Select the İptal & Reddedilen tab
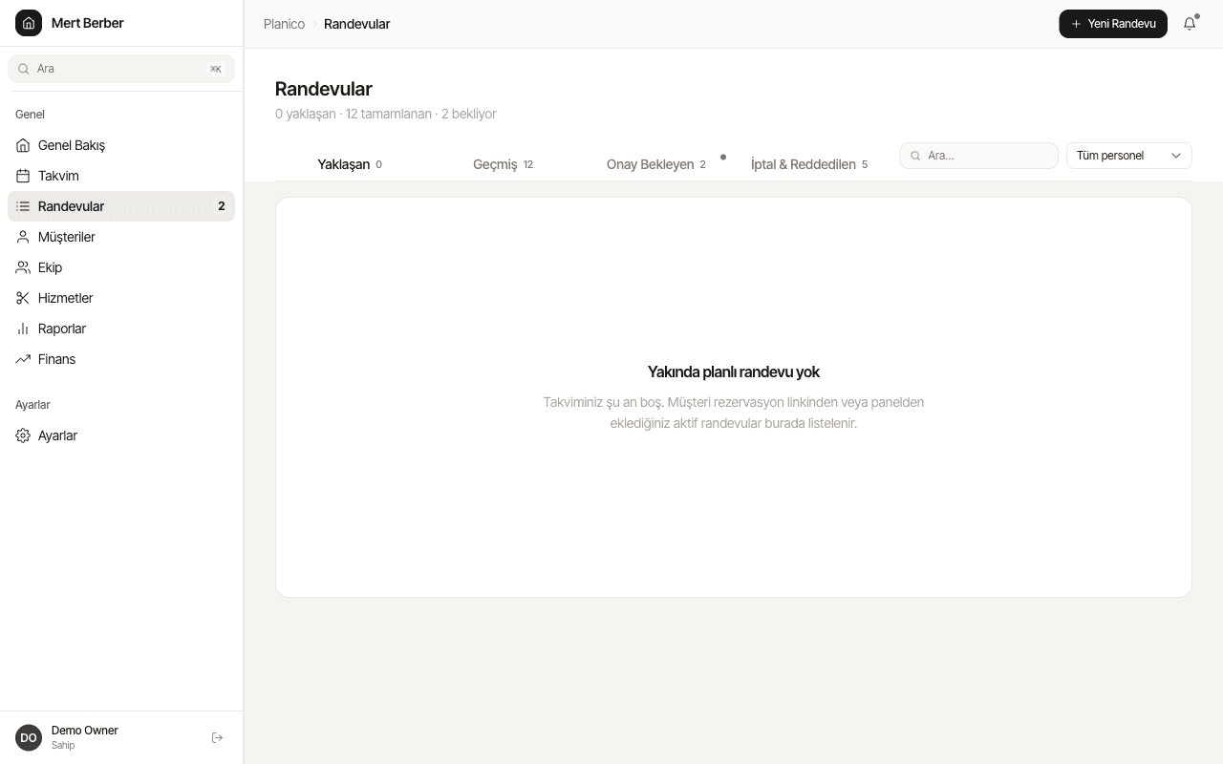 tap(809, 164)
